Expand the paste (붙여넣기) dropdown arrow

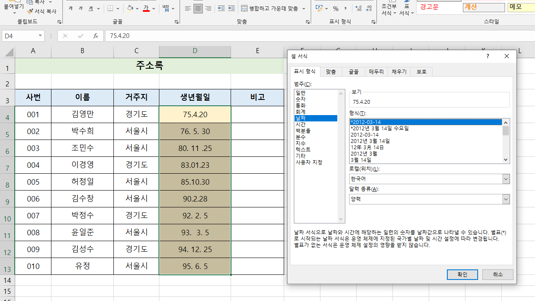tap(14, 13)
